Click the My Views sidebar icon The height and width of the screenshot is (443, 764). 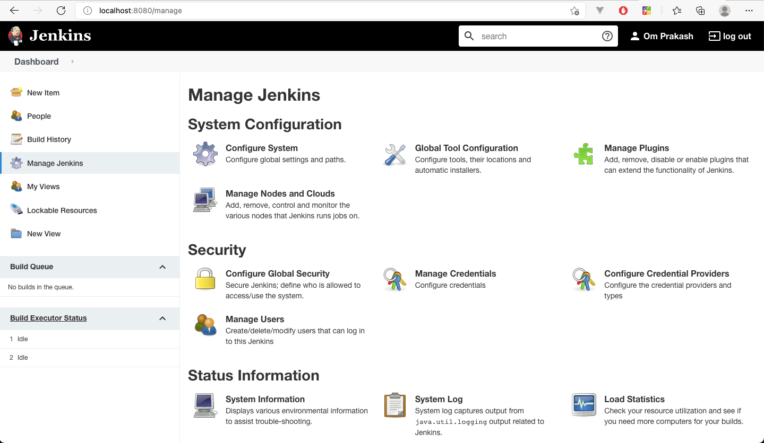click(x=16, y=186)
